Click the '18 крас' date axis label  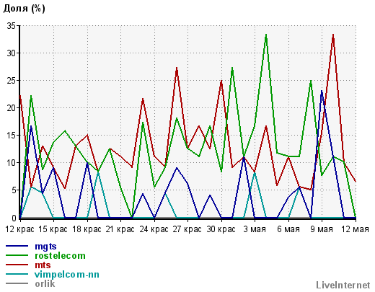point(87,229)
